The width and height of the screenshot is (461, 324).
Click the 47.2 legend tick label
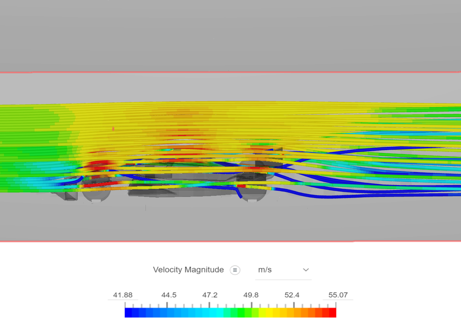(210, 295)
